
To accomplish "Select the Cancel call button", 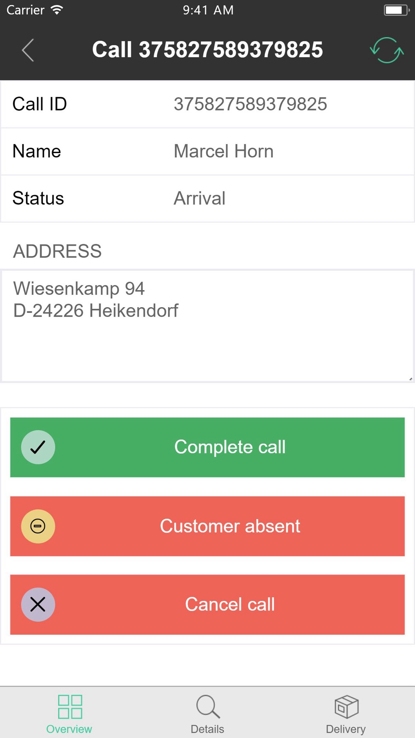I will coord(207,605).
